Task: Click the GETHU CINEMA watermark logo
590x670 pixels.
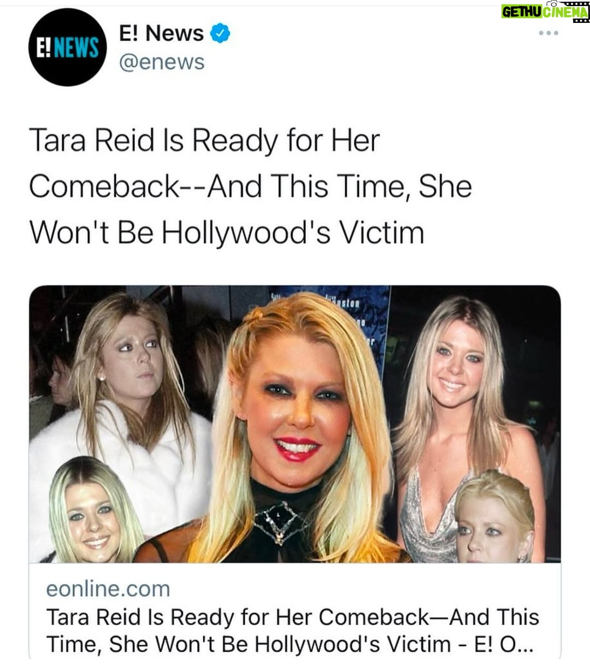Action: pos(544,12)
